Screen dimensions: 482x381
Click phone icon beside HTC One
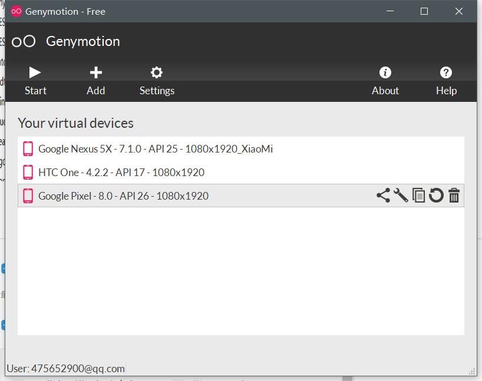click(x=28, y=172)
